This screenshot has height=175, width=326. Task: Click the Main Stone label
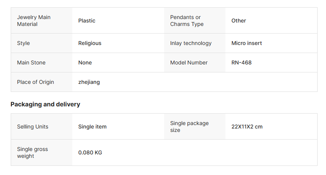tap(31, 63)
